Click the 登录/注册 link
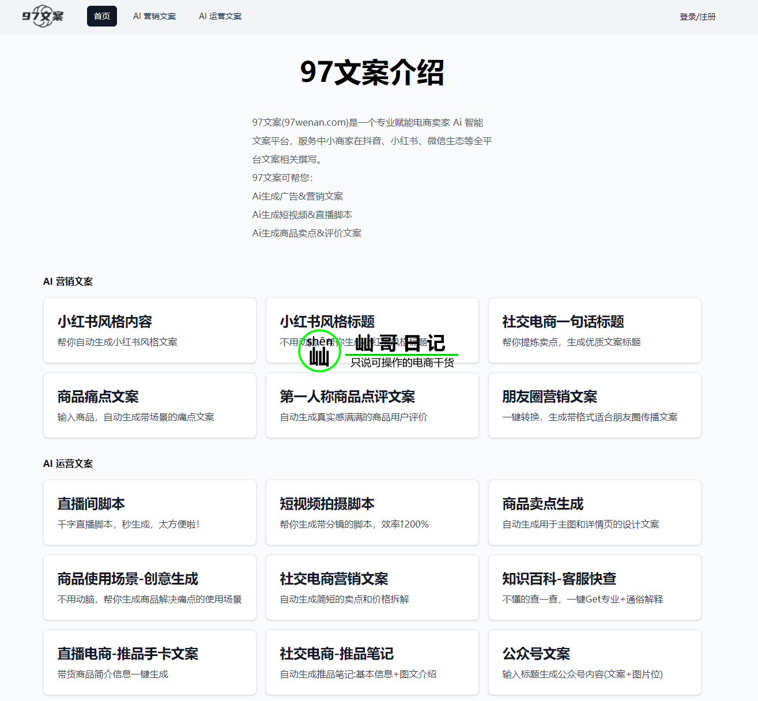 697,17
